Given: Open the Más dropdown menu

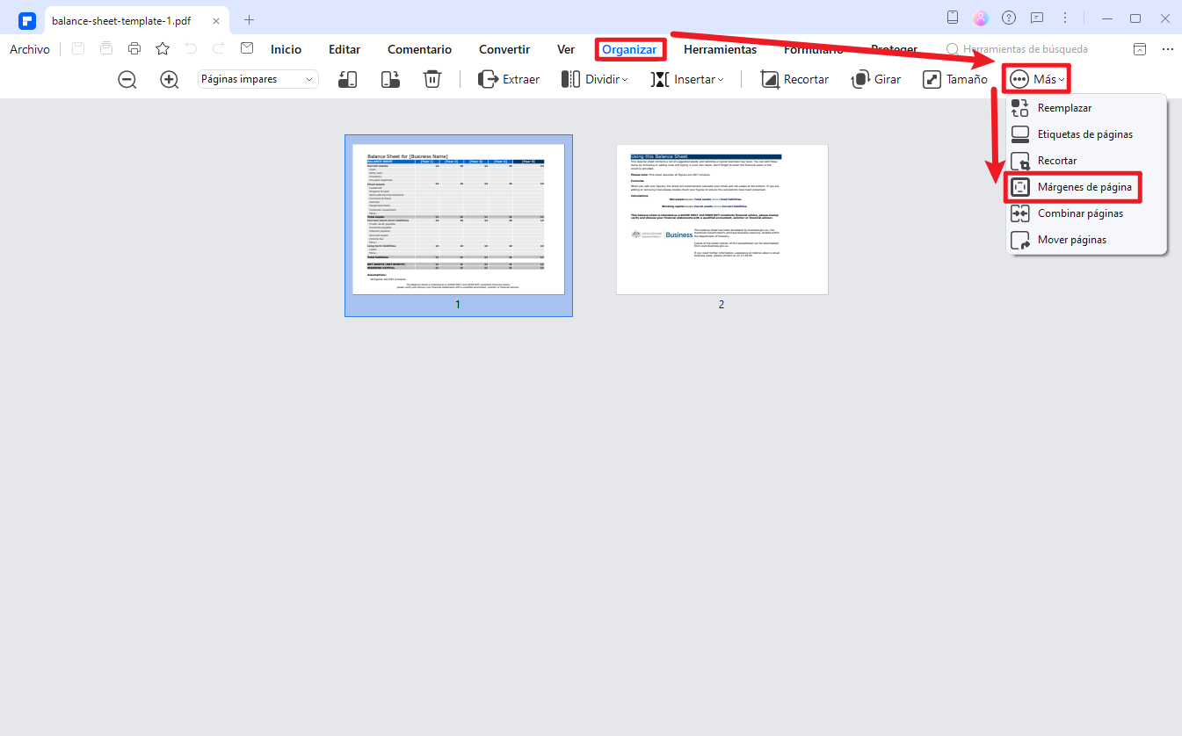Looking at the screenshot, I should click(x=1038, y=79).
